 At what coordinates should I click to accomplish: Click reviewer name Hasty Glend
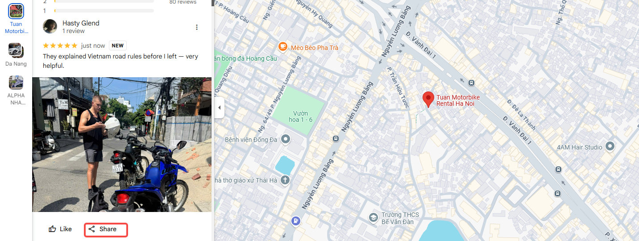(x=81, y=23)
